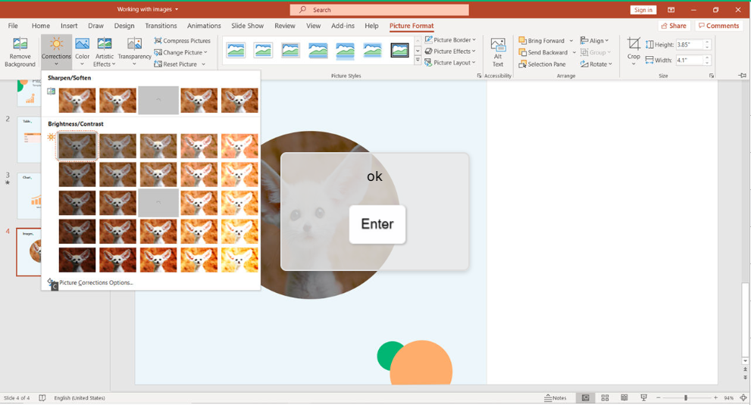Click the Width input field
The image size is (751, 405).
(689, 61)
